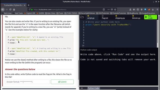Image resolution: width=160 pixels, height=90 pixels.
Task: Click the flag answer input field
Action: tap(27, 82)
